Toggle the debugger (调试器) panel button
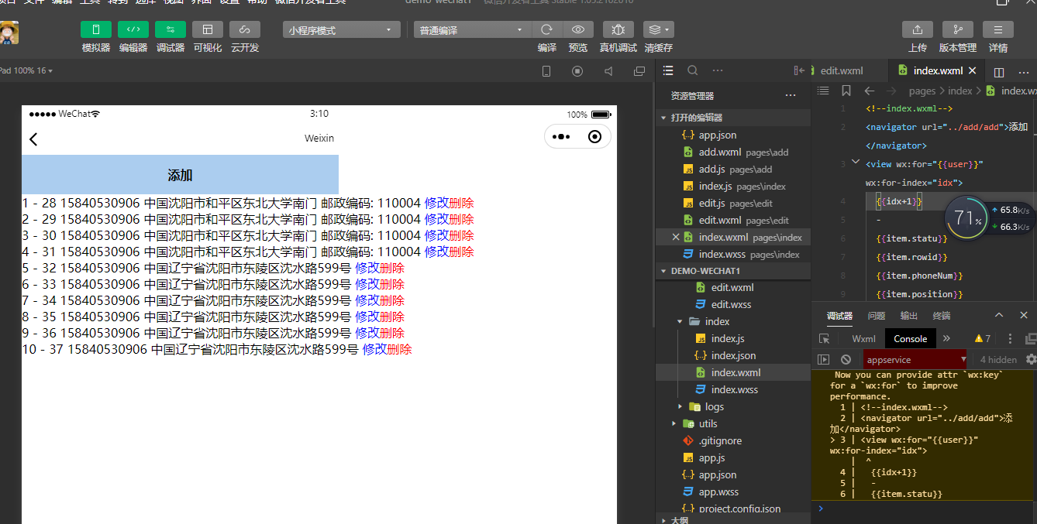This screenshot has height=524, width=1037. click(x=171, y=29)
